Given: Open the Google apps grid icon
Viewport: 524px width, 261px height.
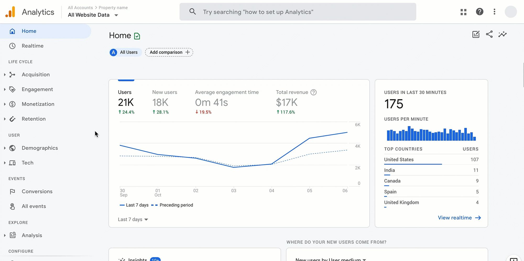Looking at the screenshot, I should (463, 12).
